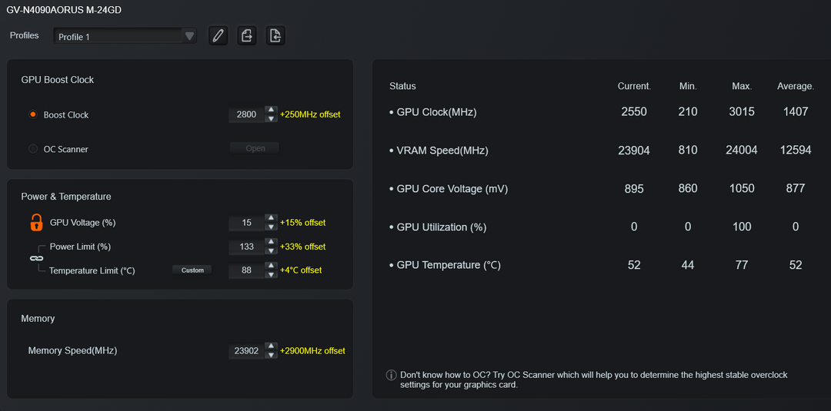Click the Average. column header

[796, 86]
